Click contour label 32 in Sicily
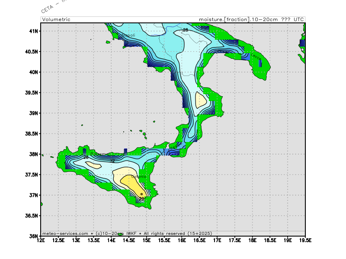The width and height of the screenshot is (346, 259). (x=112, y=161)
